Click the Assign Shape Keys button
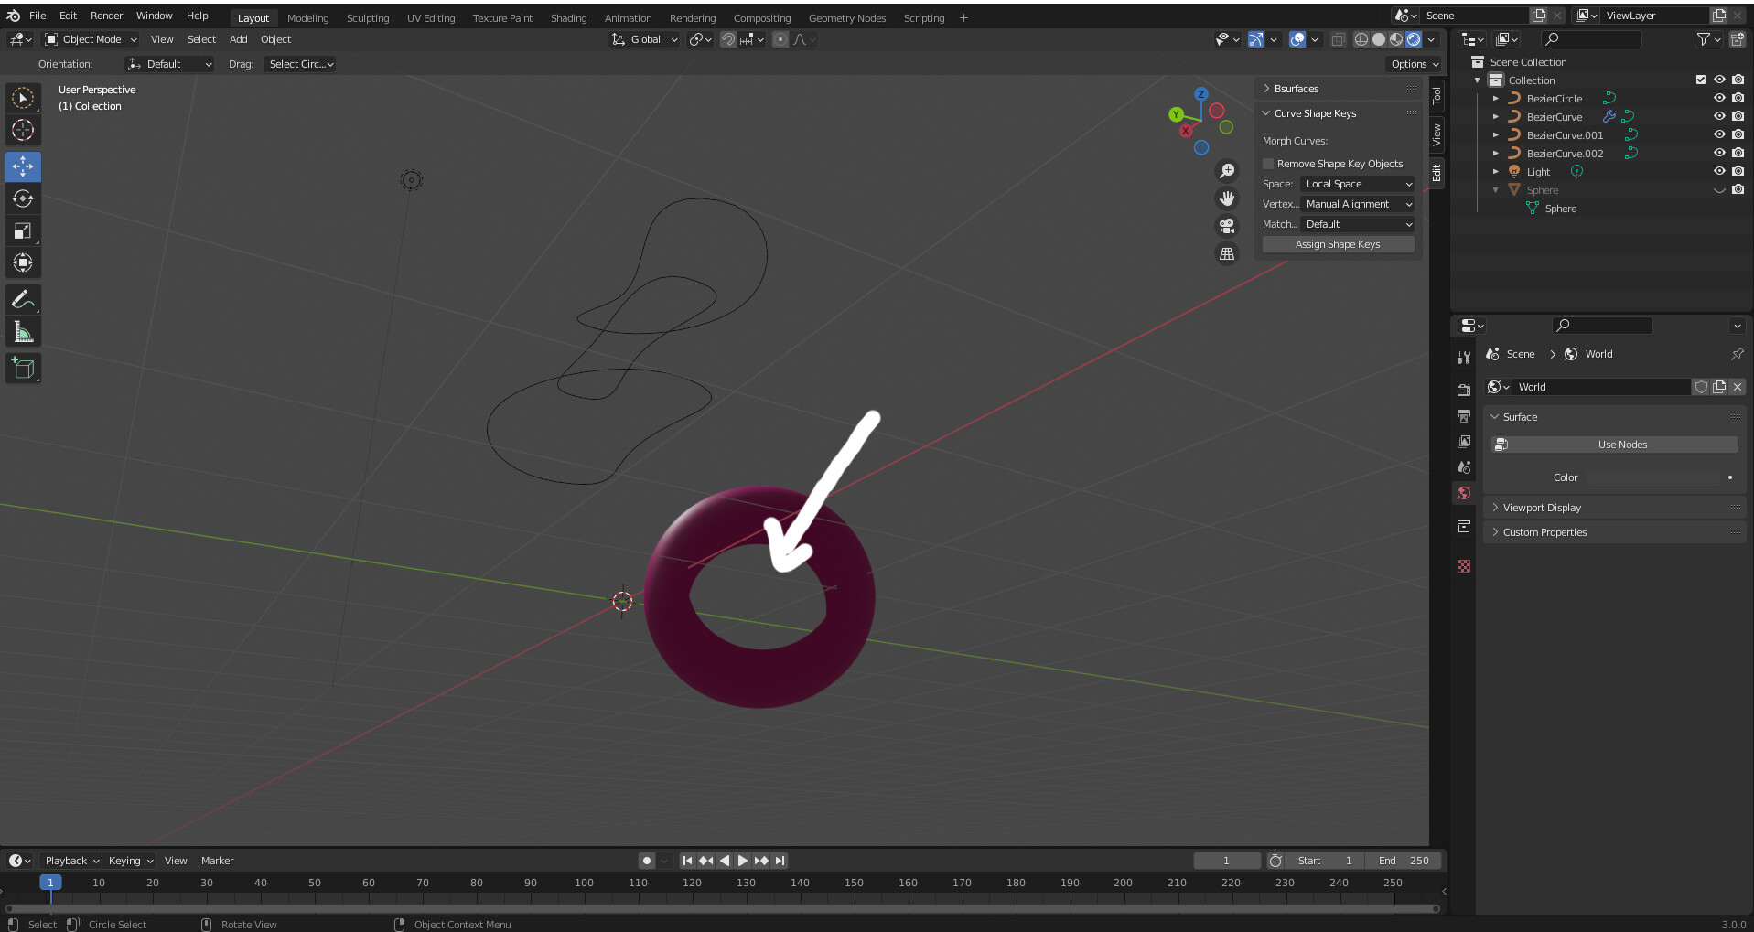Image resolution: width=1754 pixels, height=932 pixels. tap(1338, 244)
